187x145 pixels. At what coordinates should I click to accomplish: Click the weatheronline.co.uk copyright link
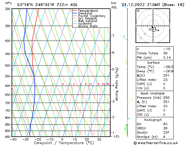coord(156,143)
